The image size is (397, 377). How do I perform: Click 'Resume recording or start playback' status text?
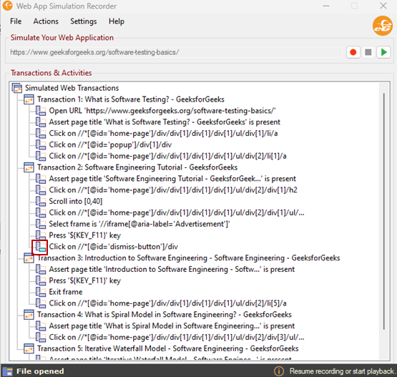342,371
